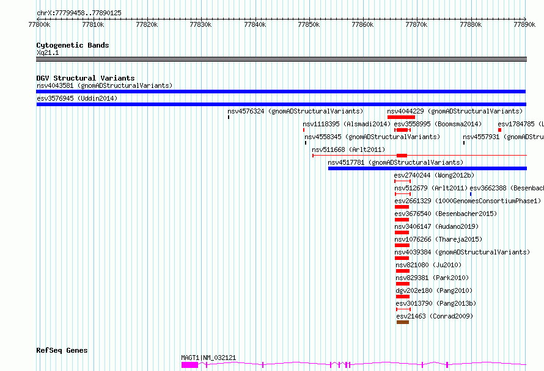
Task: Click the chrX:77799458..77890125 coordinate label
Action: (79, 13)
